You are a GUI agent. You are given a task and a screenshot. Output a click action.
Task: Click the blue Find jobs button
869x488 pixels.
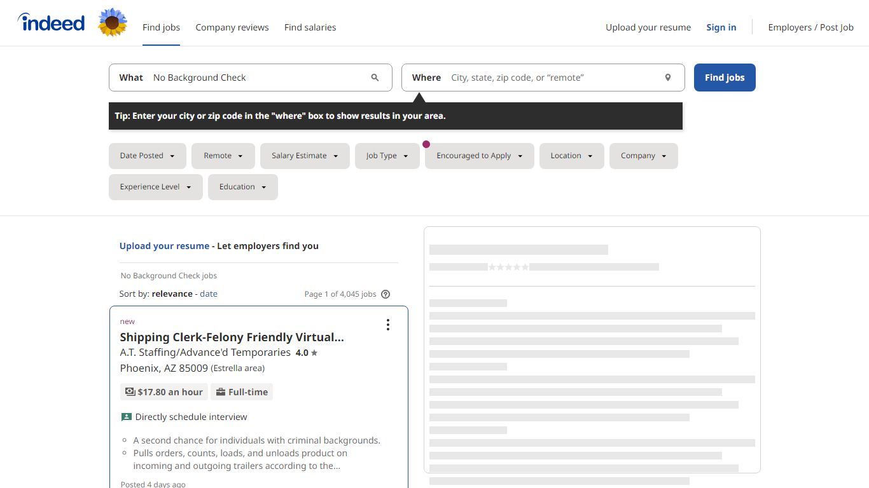[725, 78]
